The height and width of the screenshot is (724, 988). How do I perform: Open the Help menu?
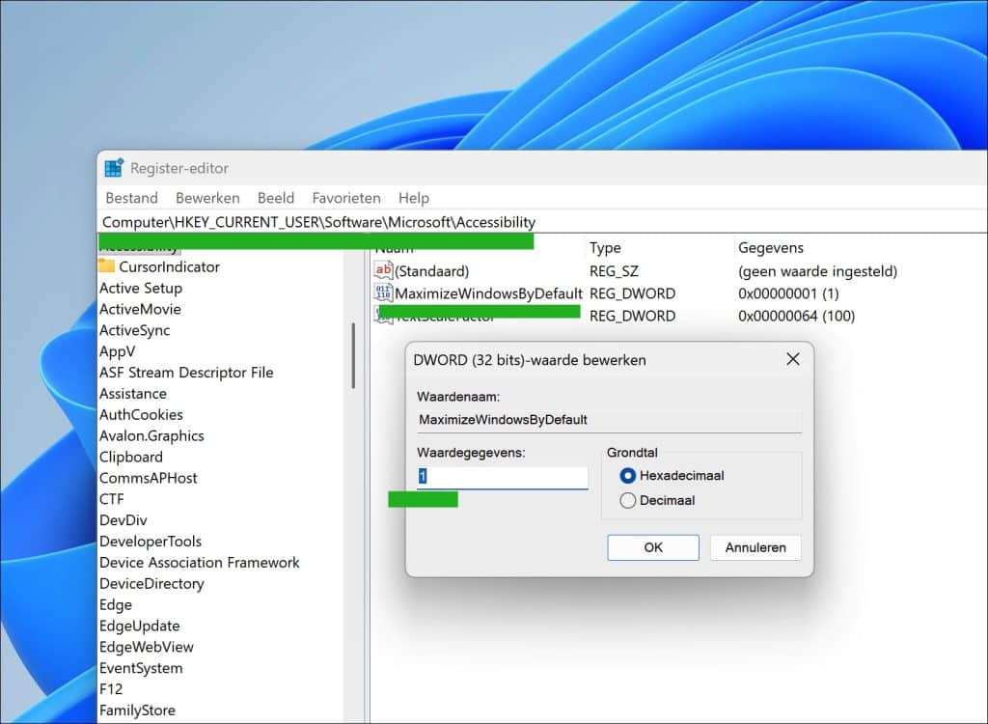coord(413,198)
